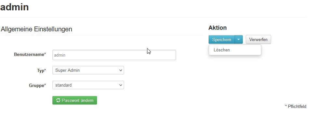This screenshot has height=117, width=317.
Task: Click the chevron arrow of Gruppe select
Action: (x=121, y=85)
